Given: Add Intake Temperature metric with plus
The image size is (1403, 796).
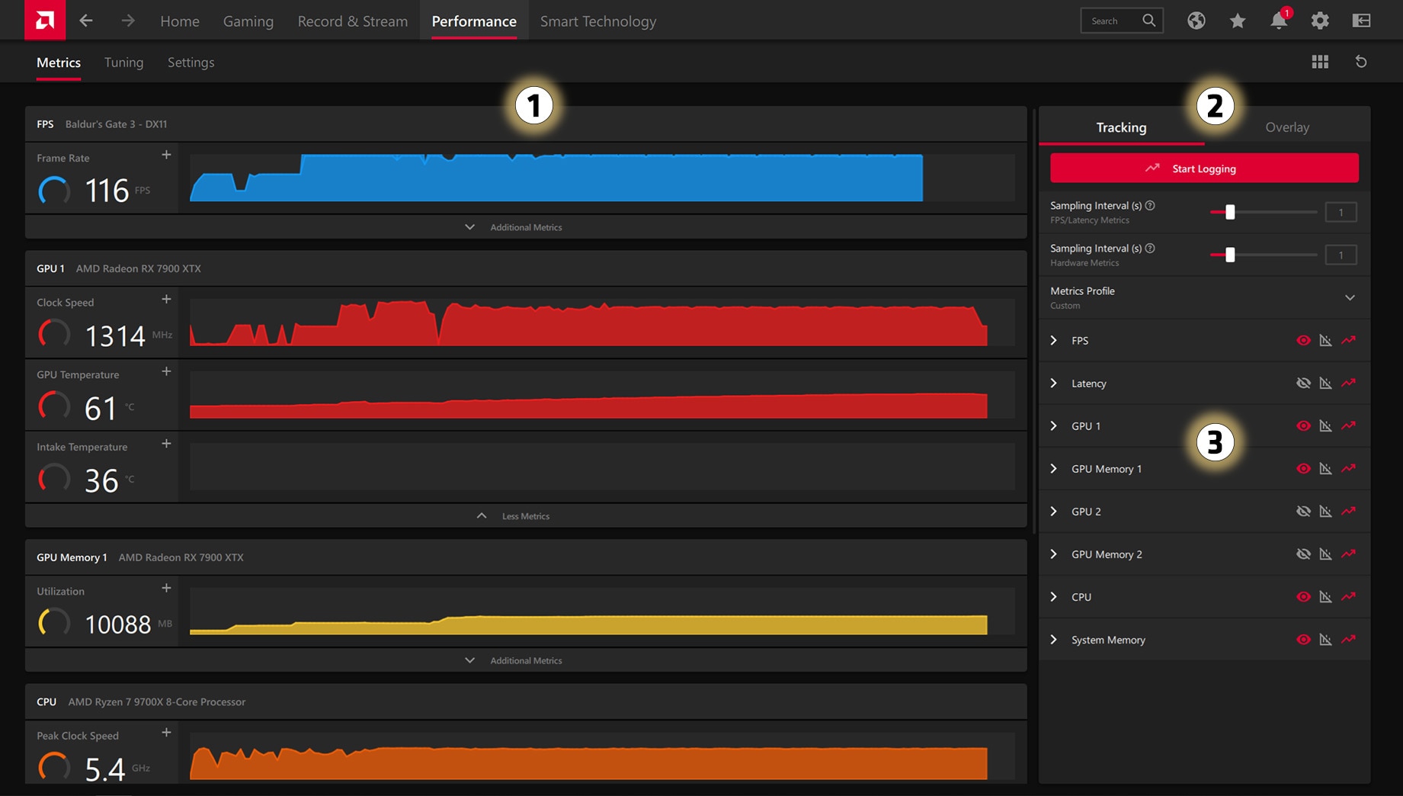Looking at the screenshot, I should tap(166, 444).
